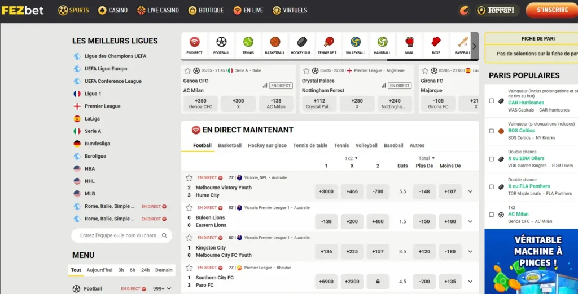Open the Premier League link in sidebar
The image size is (578, 294).
pyautogui.click(x=103, y=106)
